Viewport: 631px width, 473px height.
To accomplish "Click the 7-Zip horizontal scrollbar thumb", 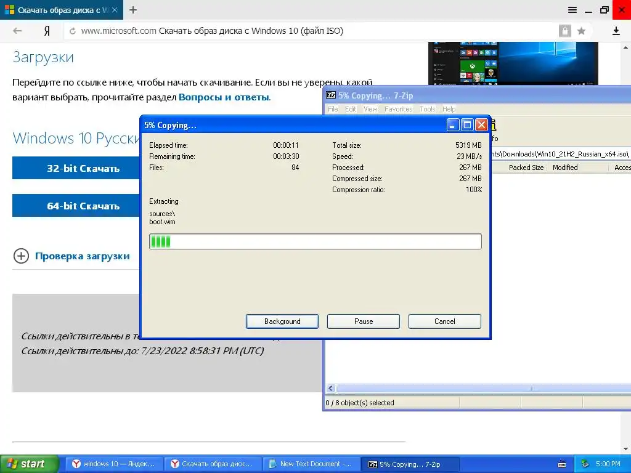I will pos(484,389).
